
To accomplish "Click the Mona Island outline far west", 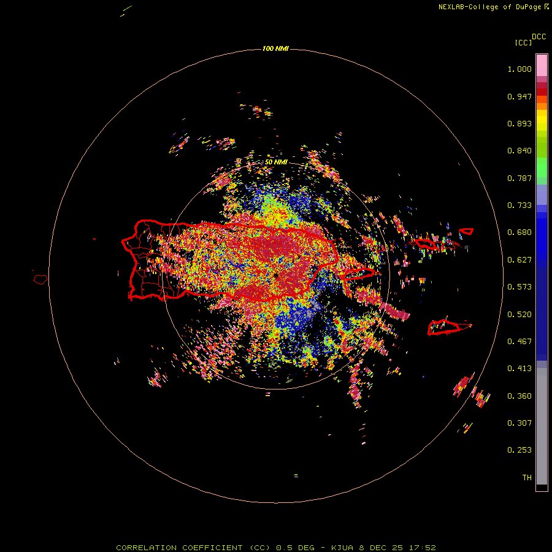I will tap(40, 279).
